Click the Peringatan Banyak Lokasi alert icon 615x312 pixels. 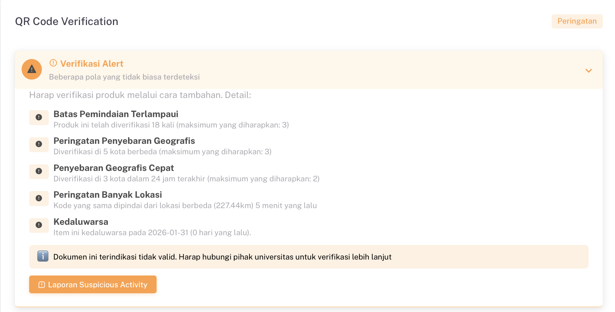pyautogui.click(x=39, y=198)
